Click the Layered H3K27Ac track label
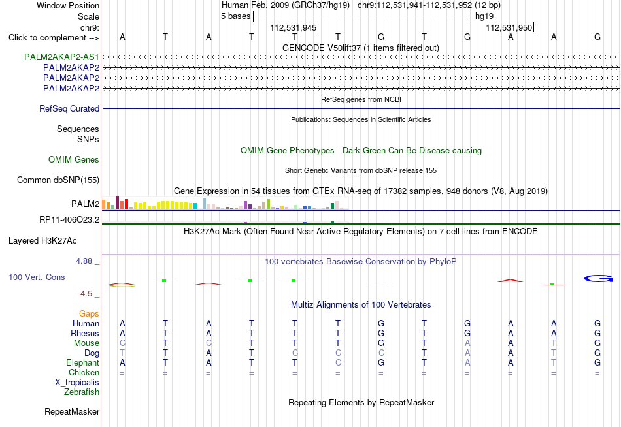This screenshot has width=621, height=427. point(42,241)
